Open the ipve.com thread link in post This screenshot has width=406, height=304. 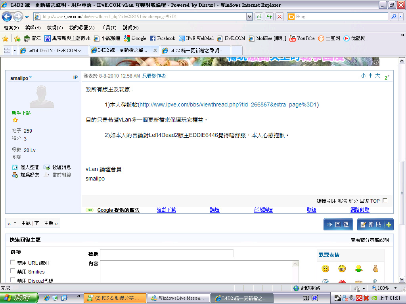click(x=228, y=104)
